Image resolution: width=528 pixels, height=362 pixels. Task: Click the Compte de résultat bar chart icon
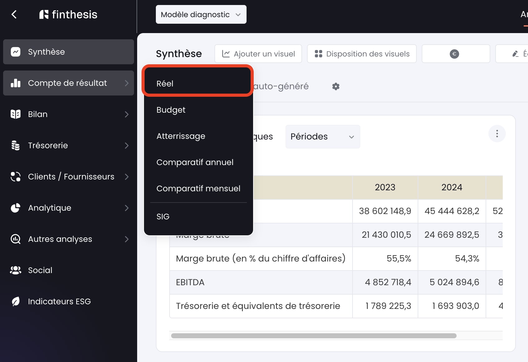click(16, 83)
